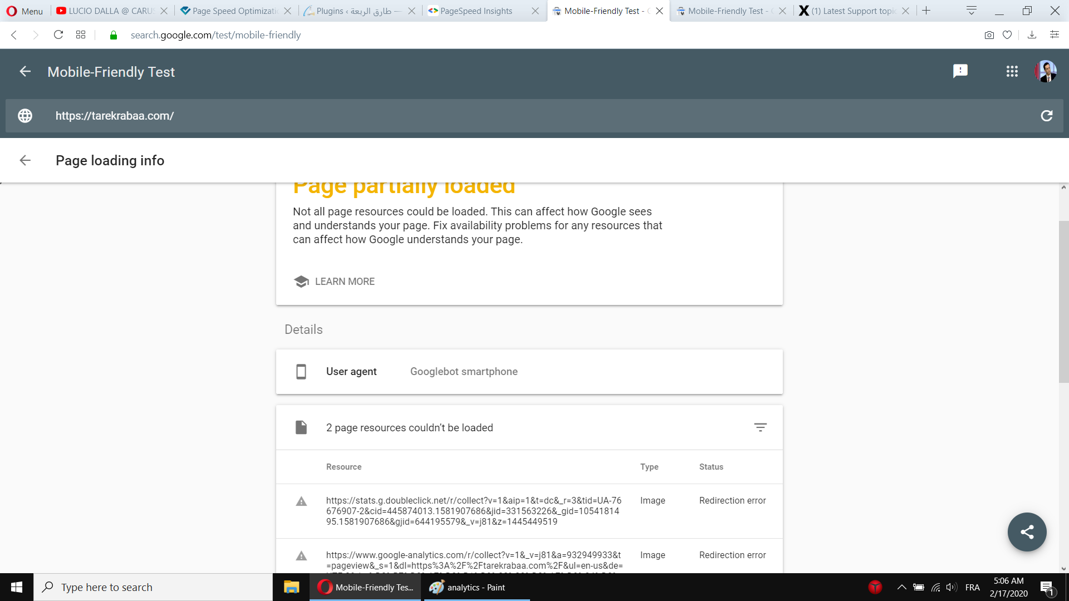Go back from Page loading info
The image size is (1069, 601).
(25, 160)
